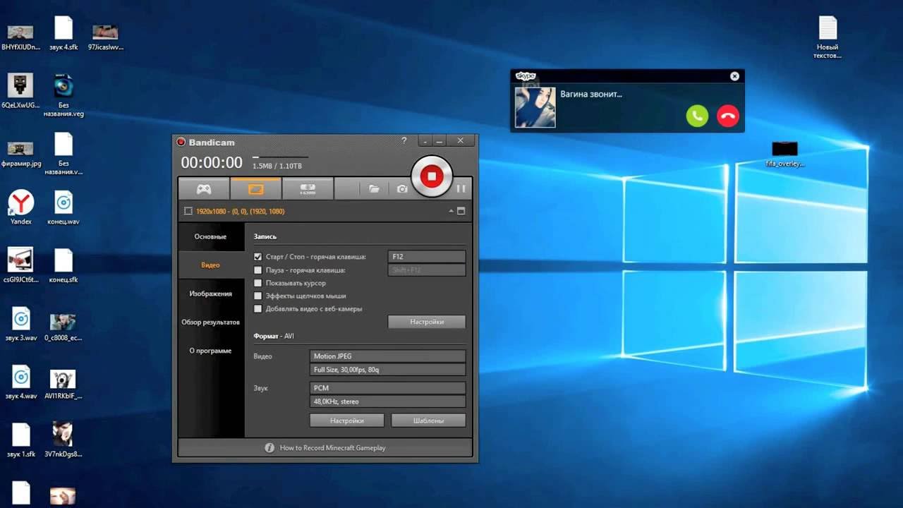Viewport: 903px width, 508px height.
Task: Select конец.wav desktop file
Action: coord(63,208)
